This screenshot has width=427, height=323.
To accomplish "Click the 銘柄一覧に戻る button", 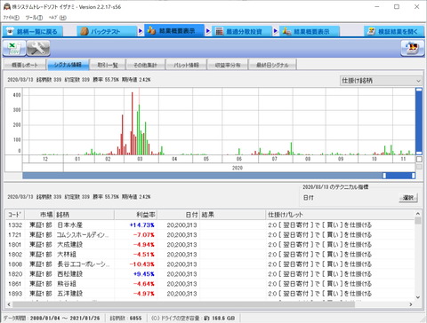I will (33, 31).
